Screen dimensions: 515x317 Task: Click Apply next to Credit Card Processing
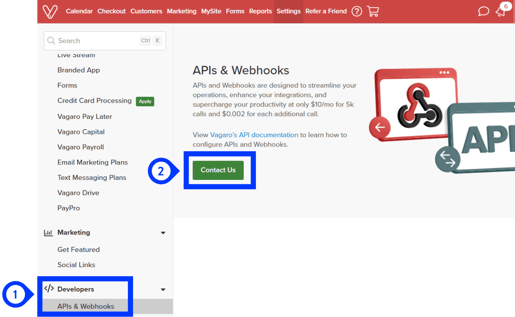[x=145, y=101]
